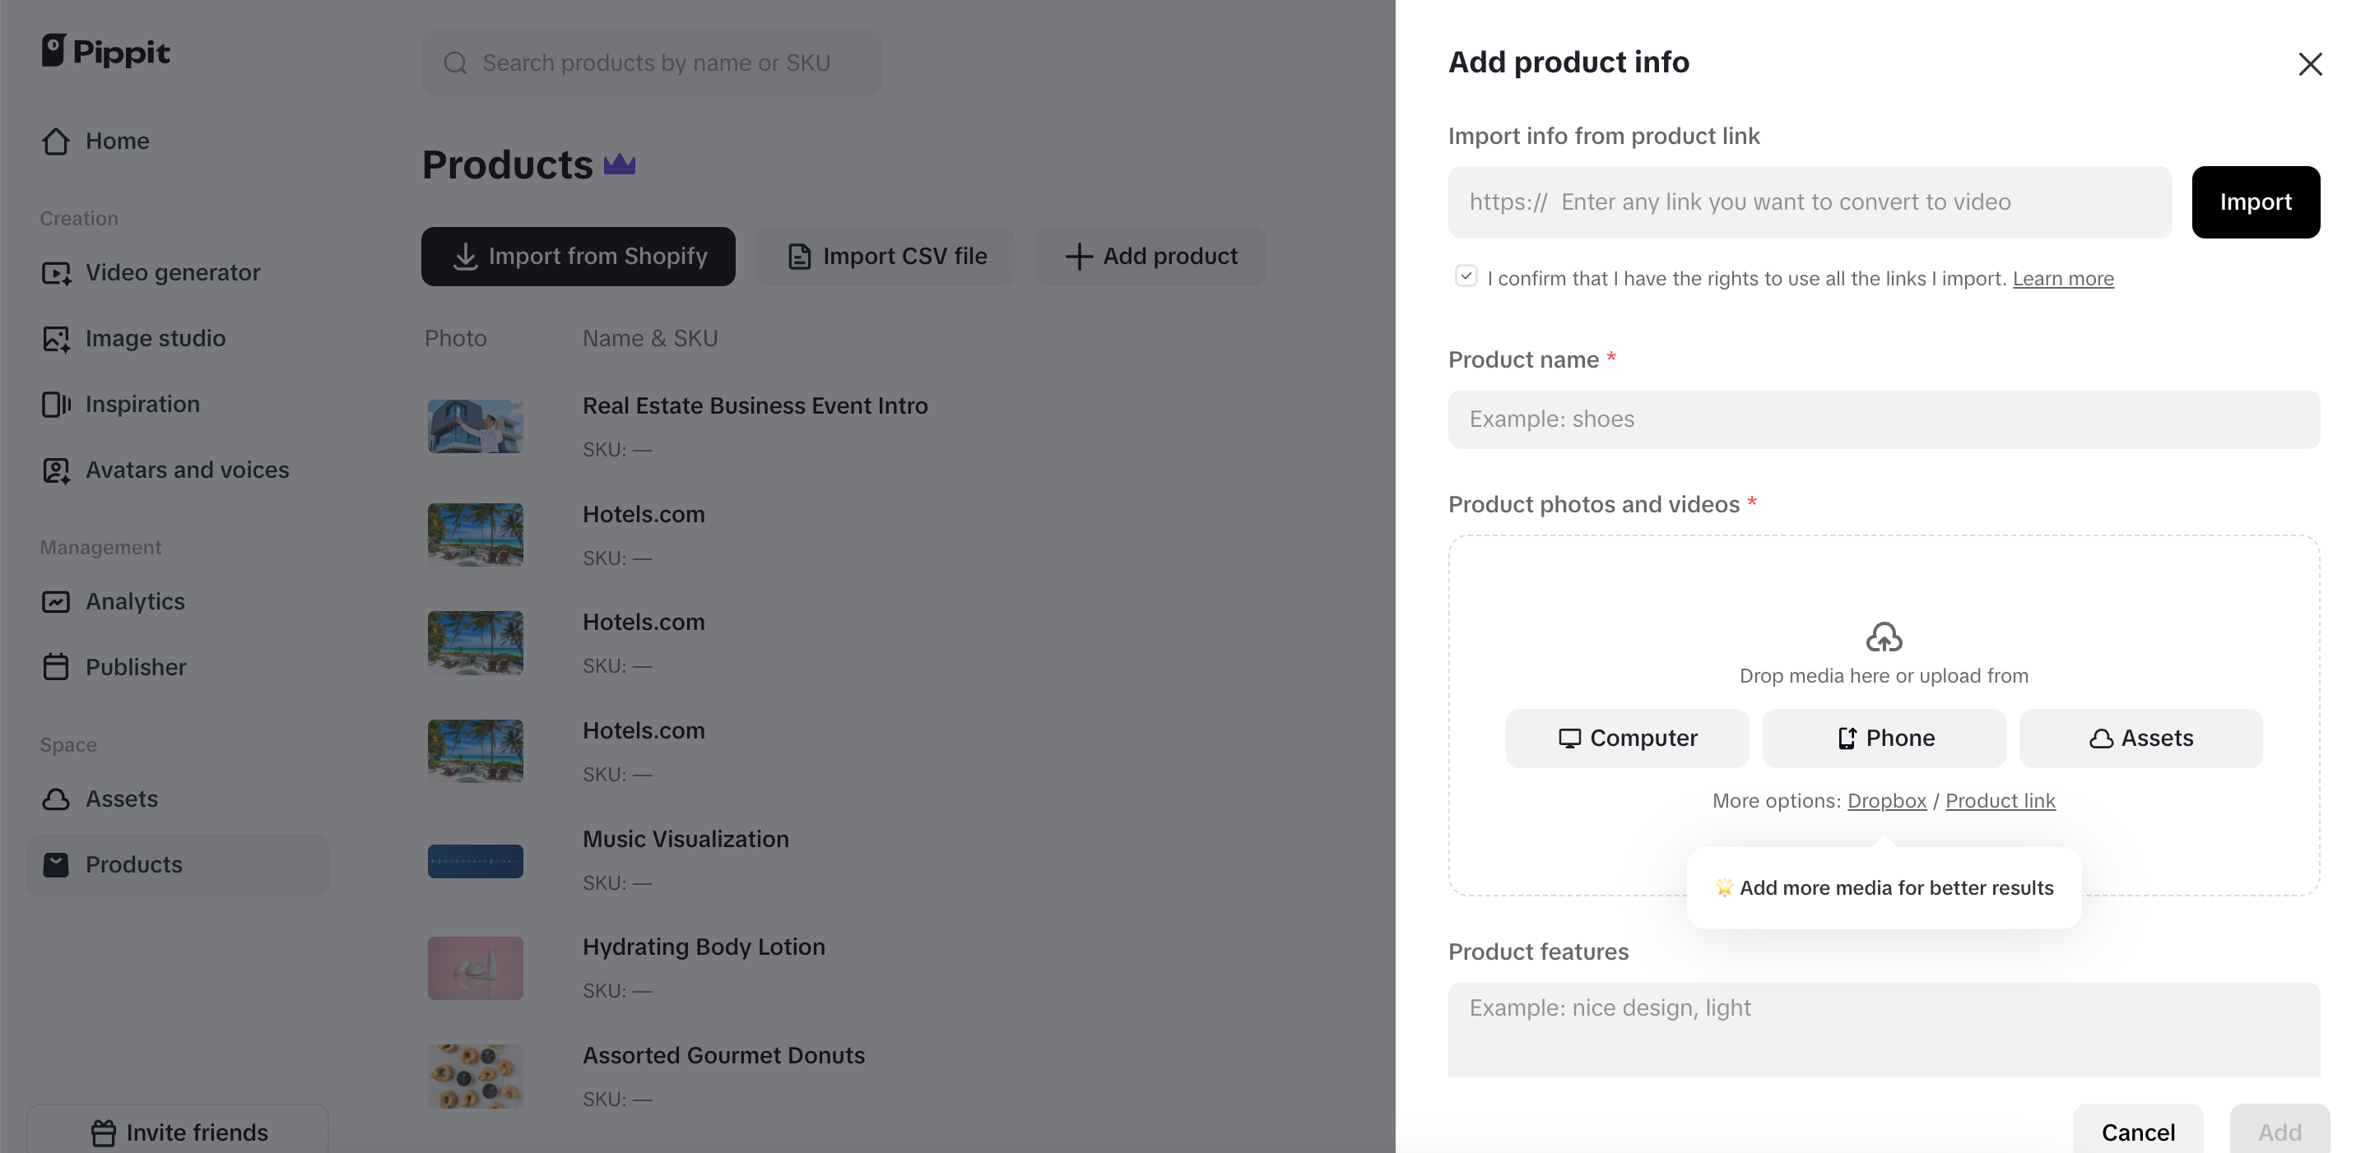The width and height of the screenshot is (2370, 1153).
Task: Open the Computer upload option
Action: point(1627,739)
